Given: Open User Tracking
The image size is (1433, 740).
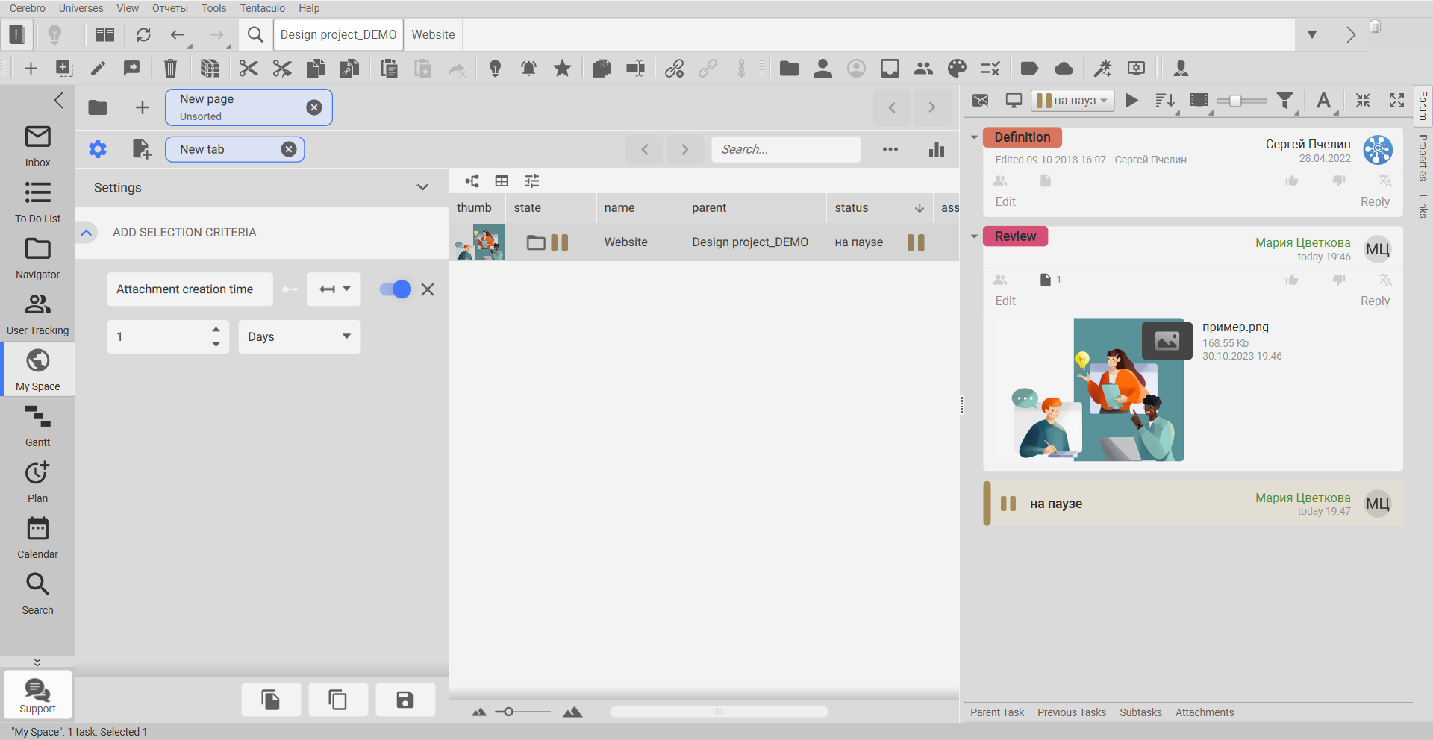Looking at the screenshot, I should (x=37, y=314).
